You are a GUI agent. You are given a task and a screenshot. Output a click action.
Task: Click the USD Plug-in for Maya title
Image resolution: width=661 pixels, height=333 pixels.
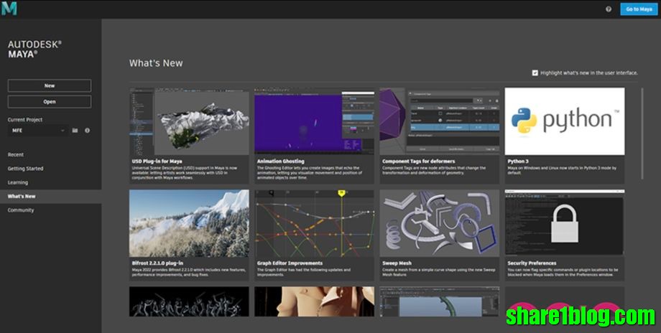[x=157, y=161]
